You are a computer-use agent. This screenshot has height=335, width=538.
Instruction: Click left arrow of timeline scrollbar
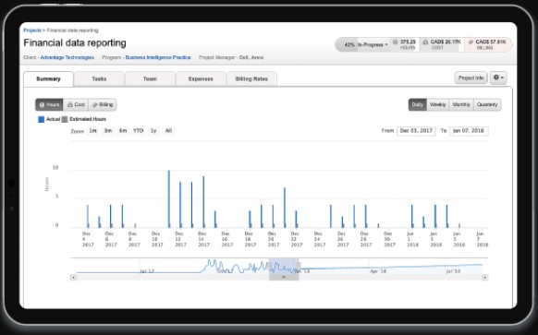[73, 277]
